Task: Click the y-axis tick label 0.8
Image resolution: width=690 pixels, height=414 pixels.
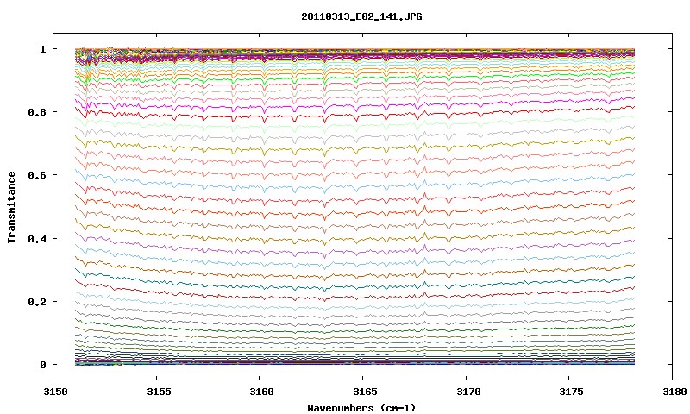Action: point(37,112)
